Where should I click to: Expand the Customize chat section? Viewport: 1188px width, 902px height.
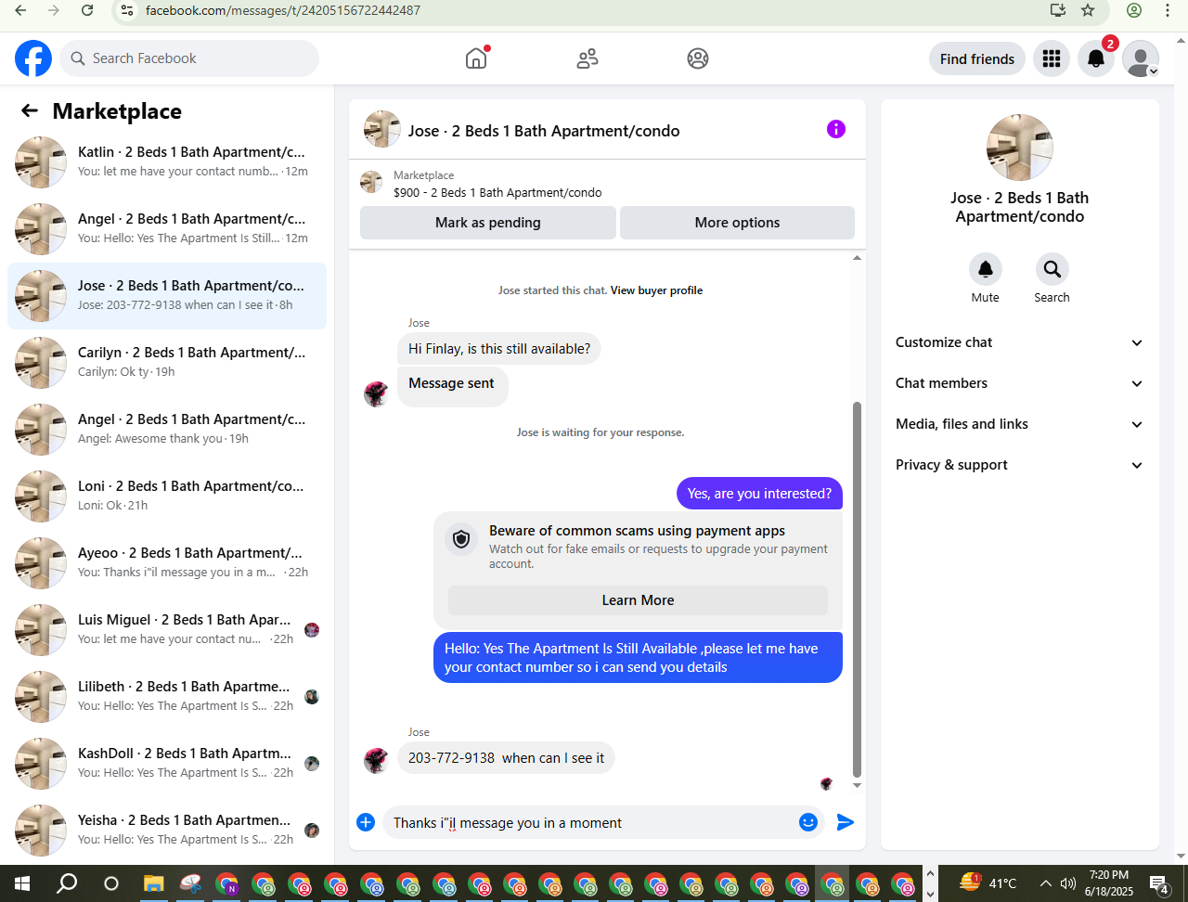point(1020,342)
